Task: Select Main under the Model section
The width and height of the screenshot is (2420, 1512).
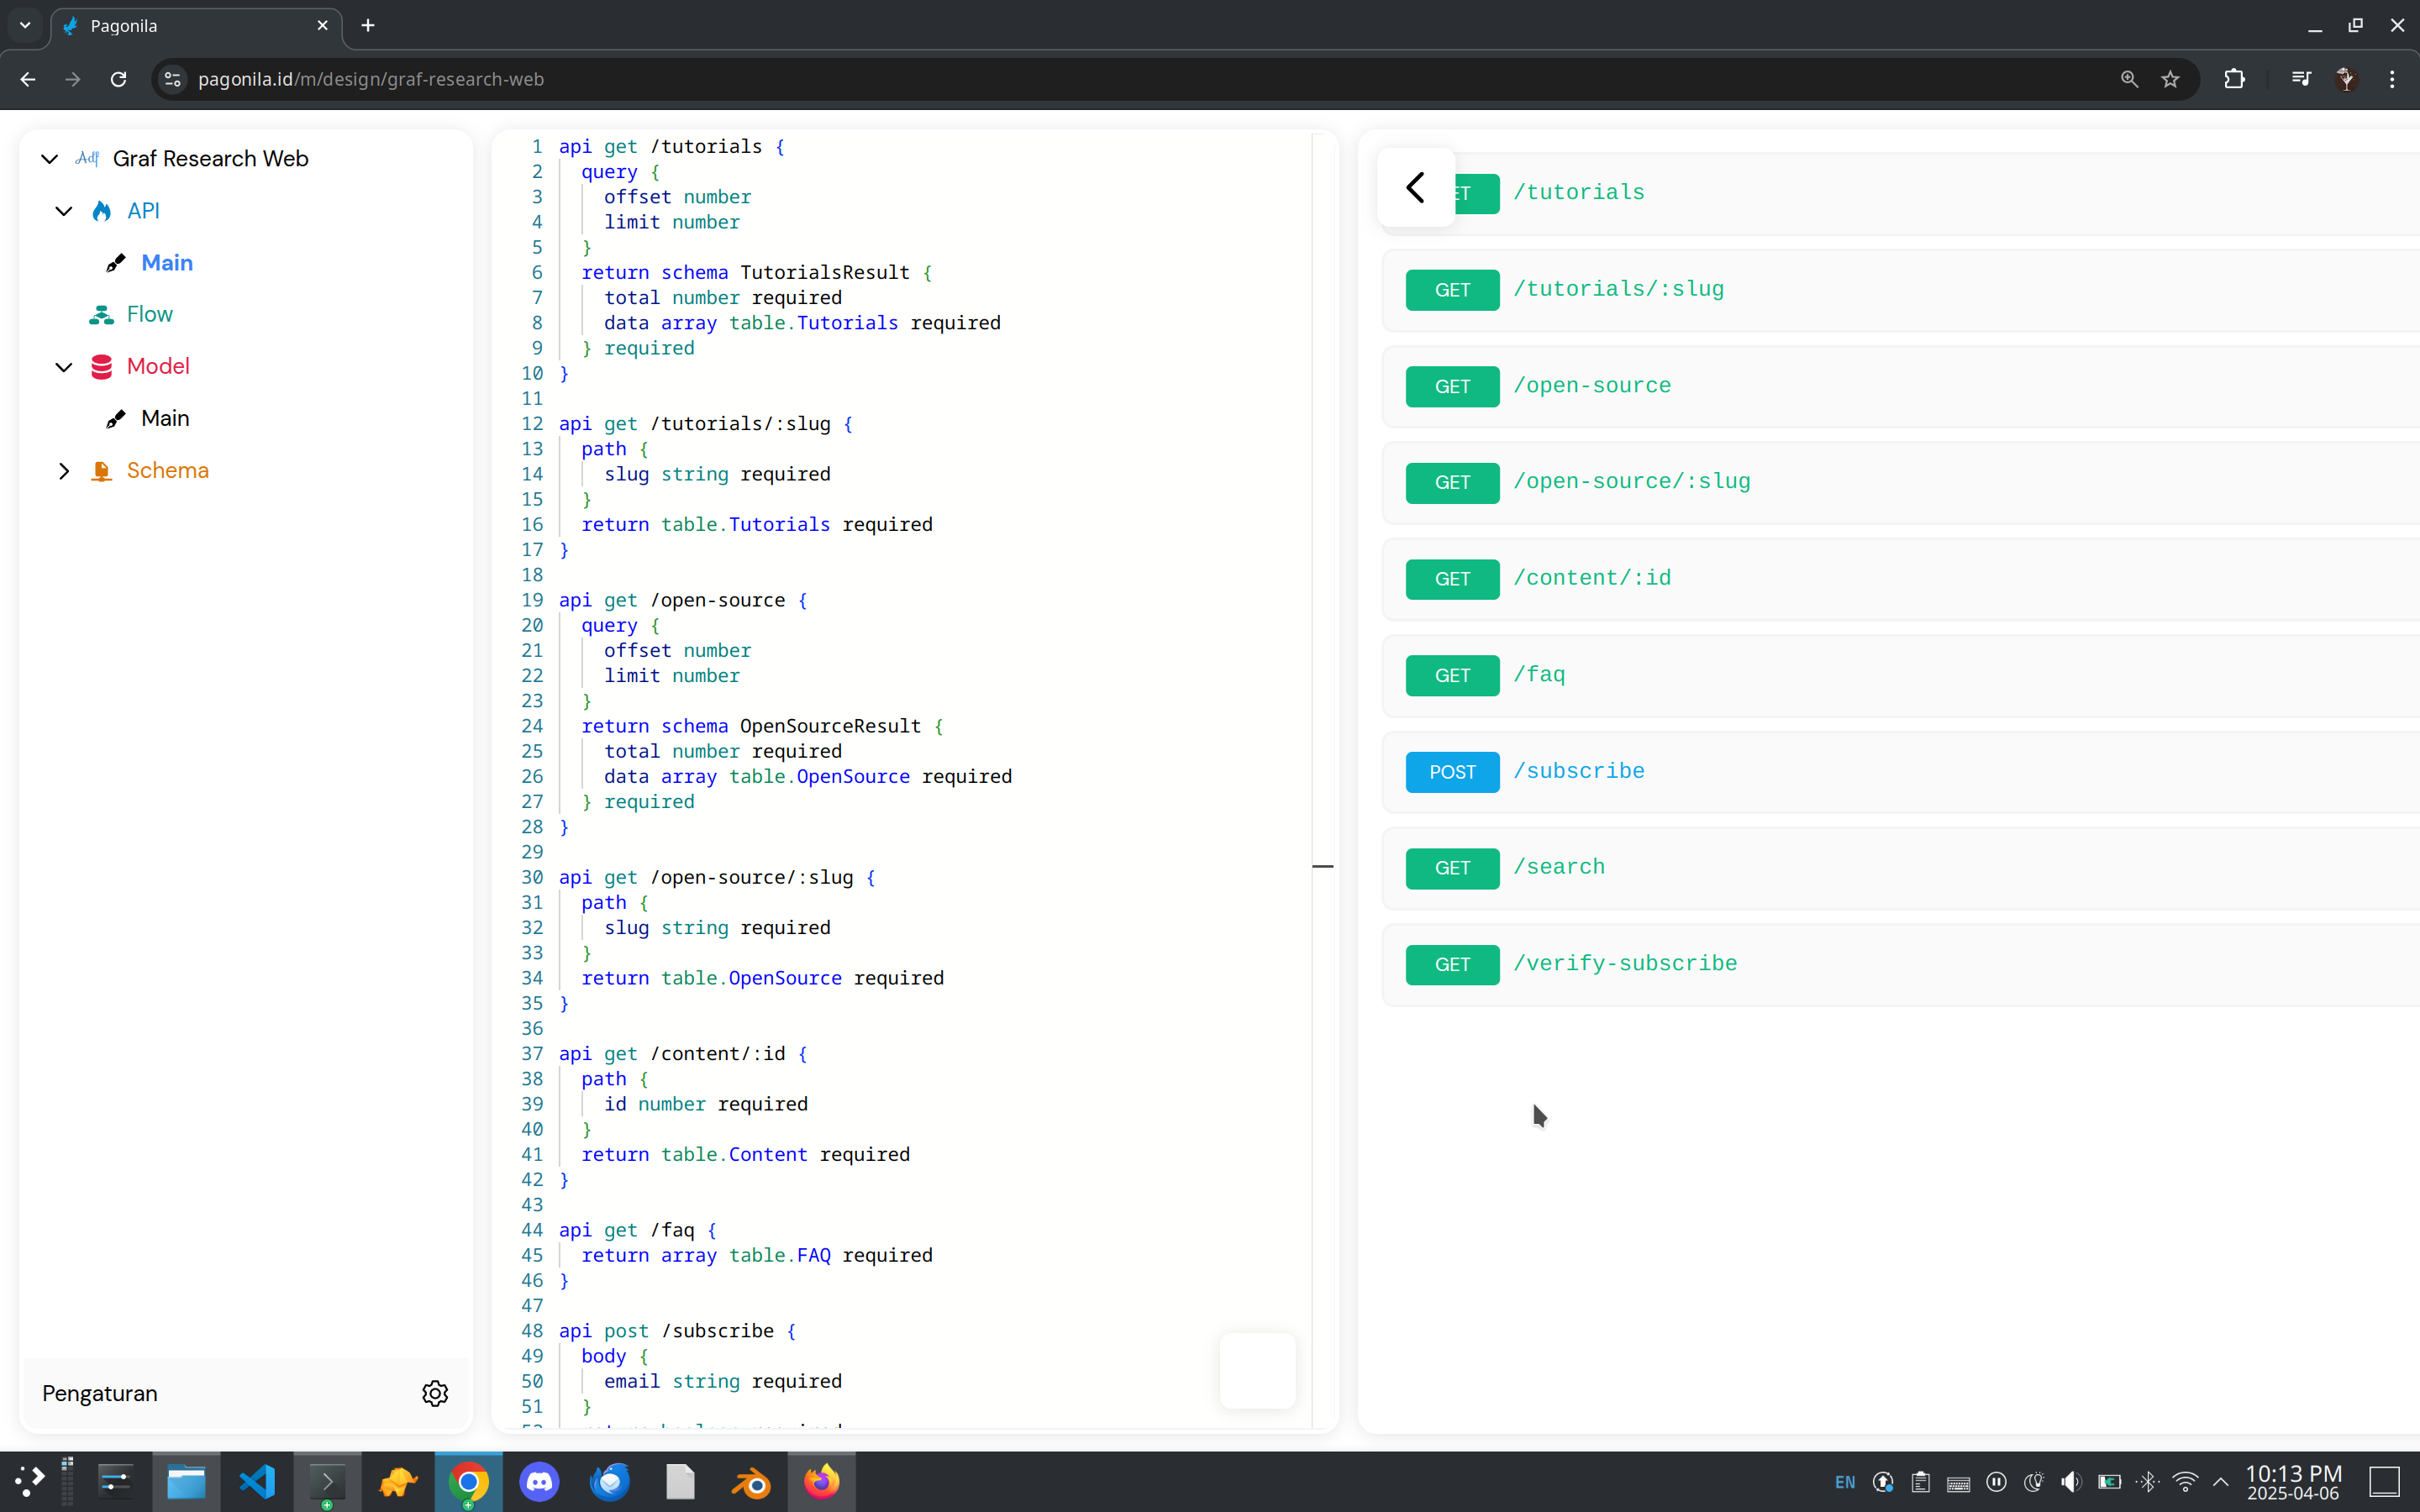Action: point(165,419)
